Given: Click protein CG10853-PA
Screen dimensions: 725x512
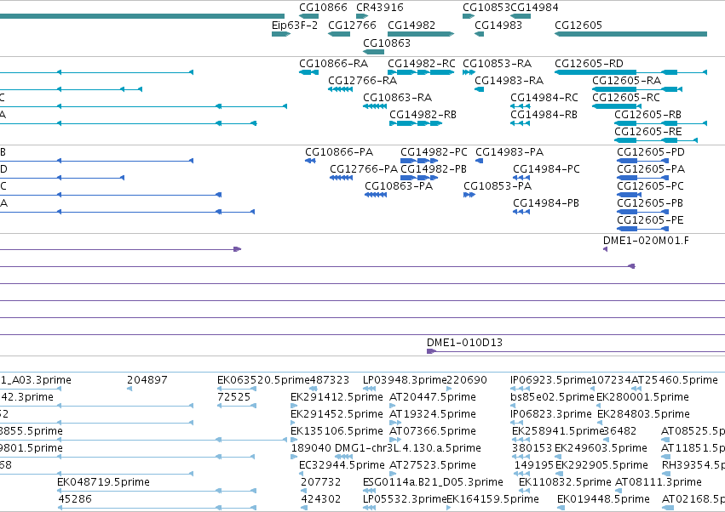Looking at the screenshot, I should [498, 186].
